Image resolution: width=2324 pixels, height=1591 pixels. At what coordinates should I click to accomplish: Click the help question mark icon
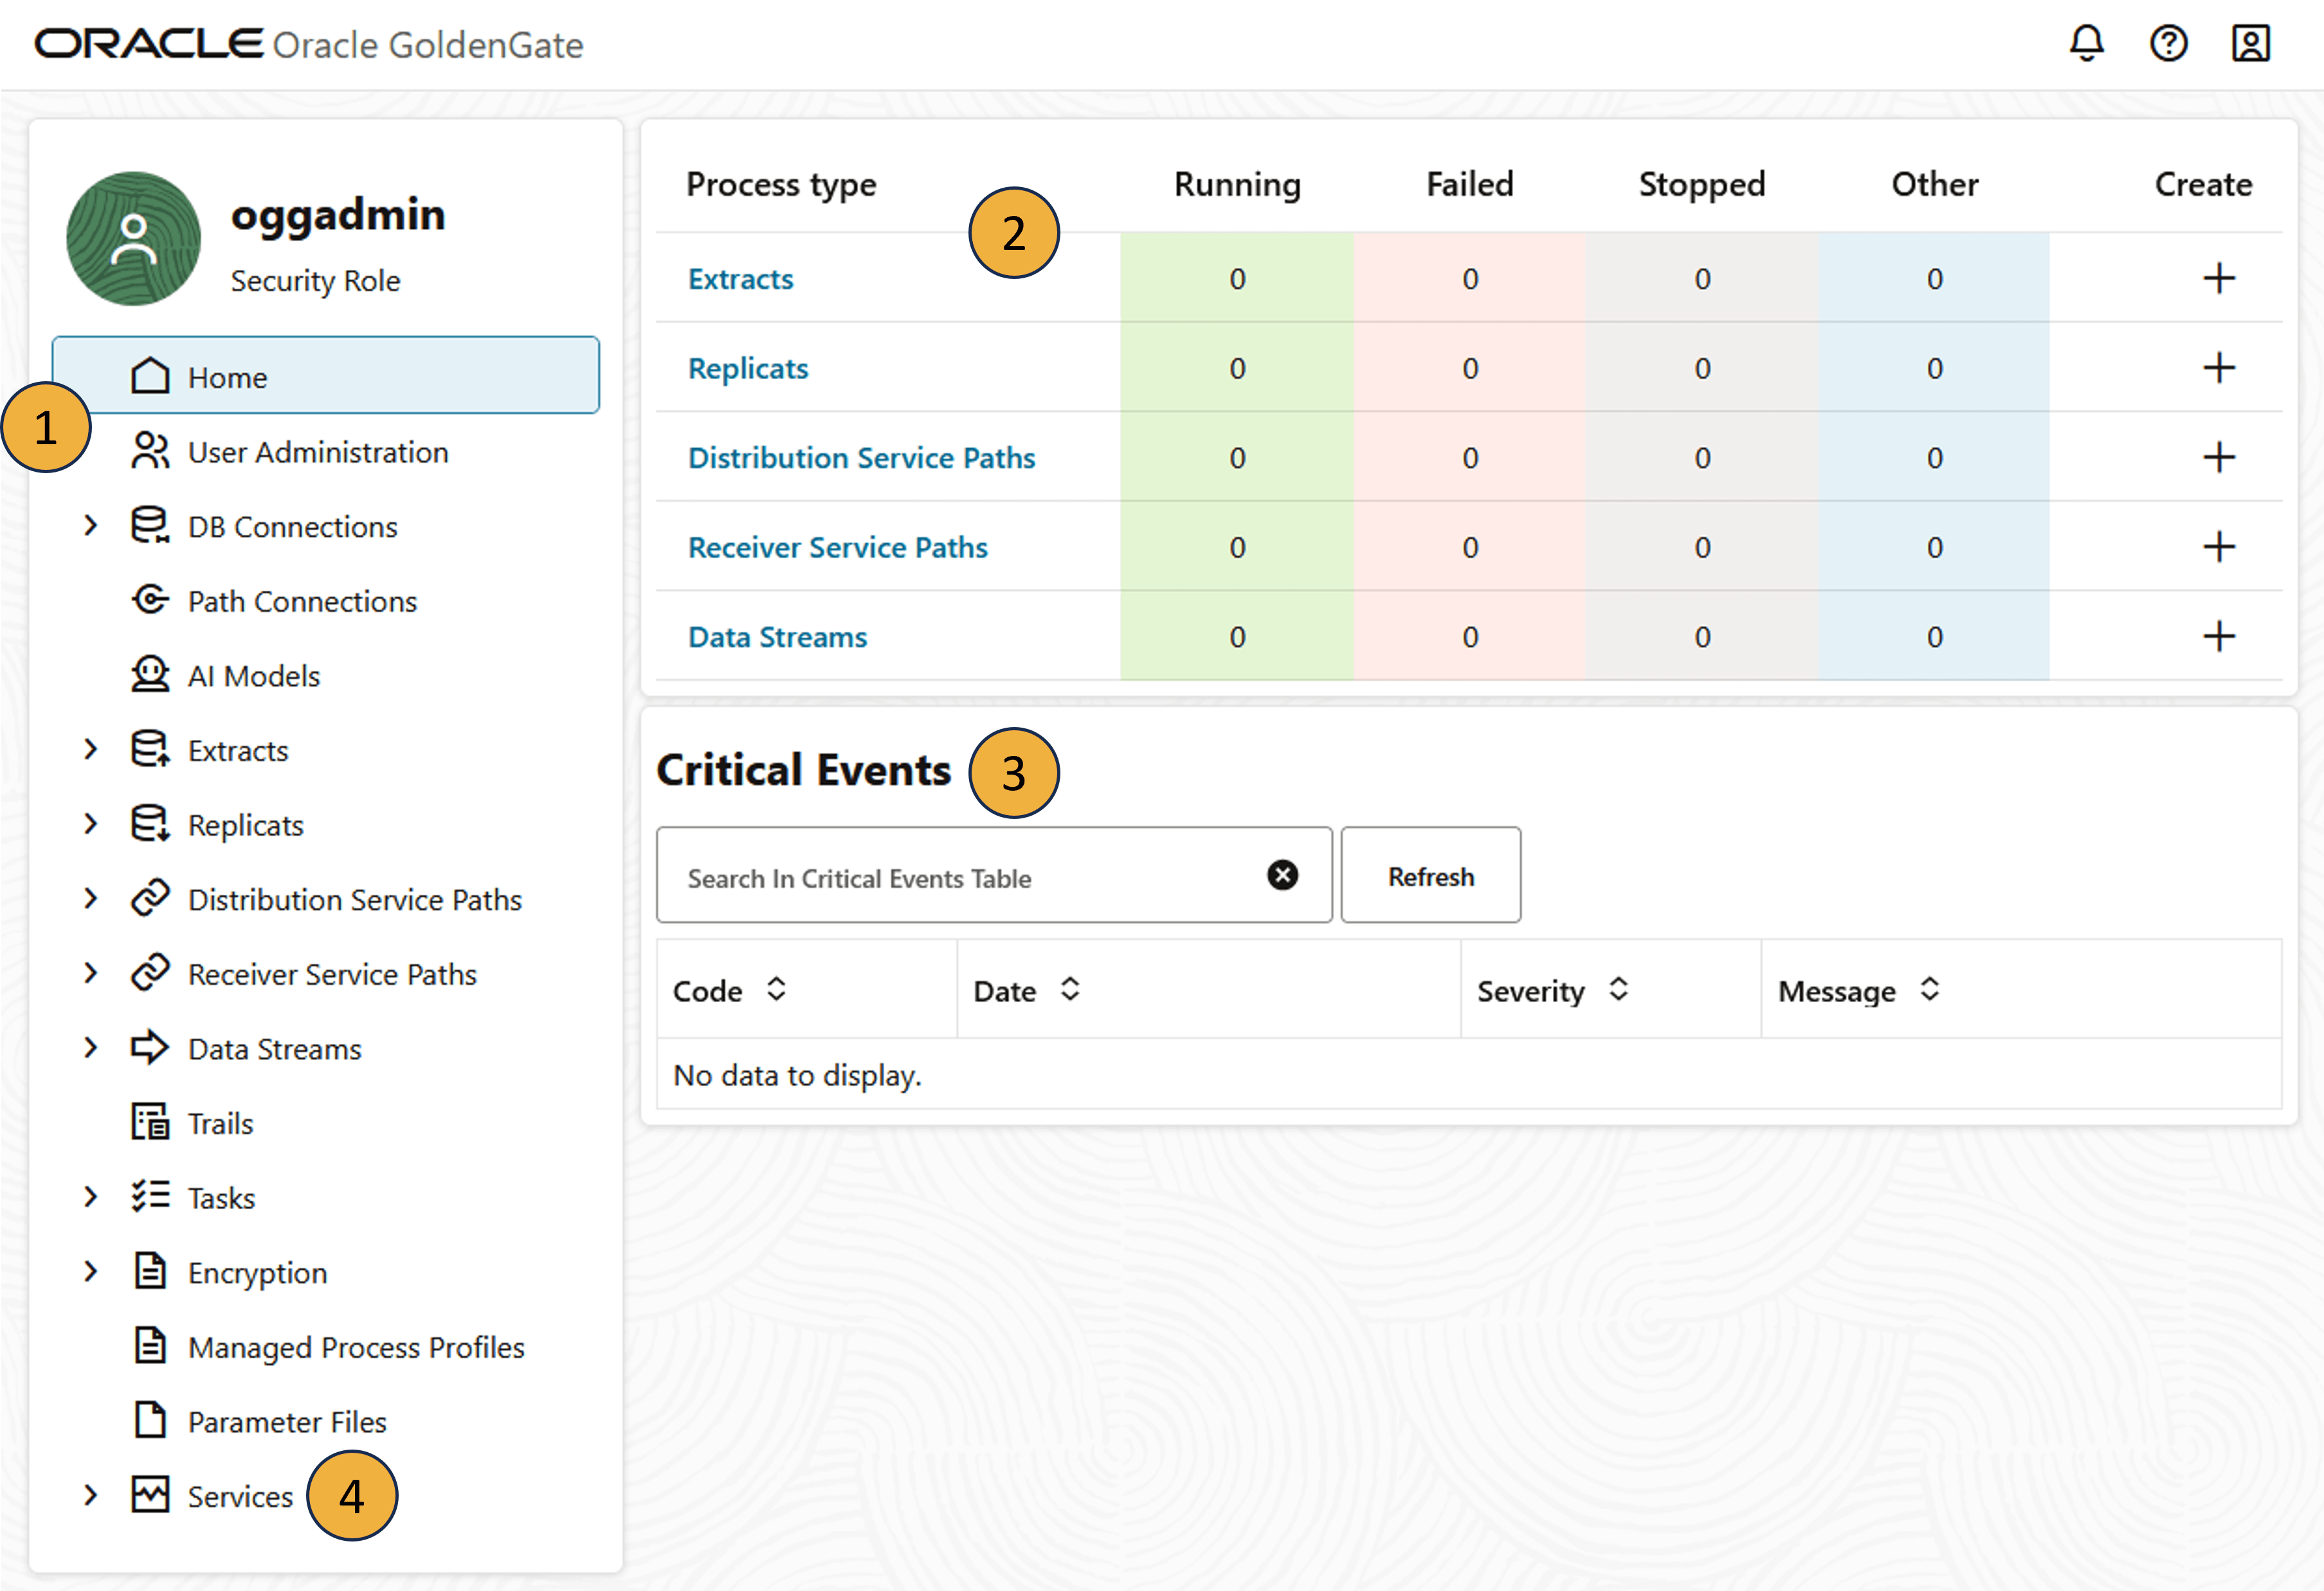[2168, 44]
